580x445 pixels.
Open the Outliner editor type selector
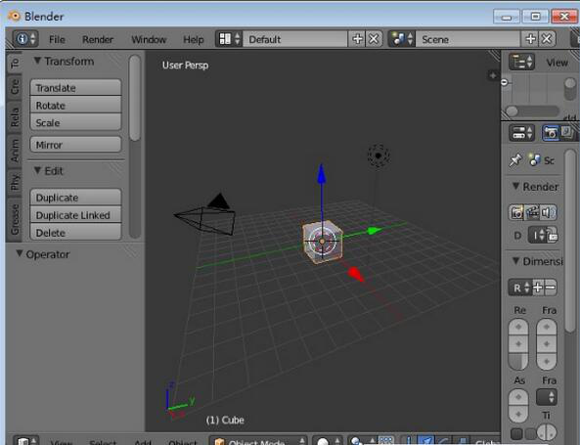point(521,62)
